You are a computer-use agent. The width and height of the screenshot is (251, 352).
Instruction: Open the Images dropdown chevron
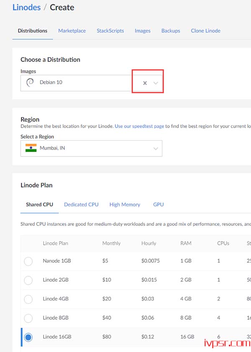[x=156, y=83]
